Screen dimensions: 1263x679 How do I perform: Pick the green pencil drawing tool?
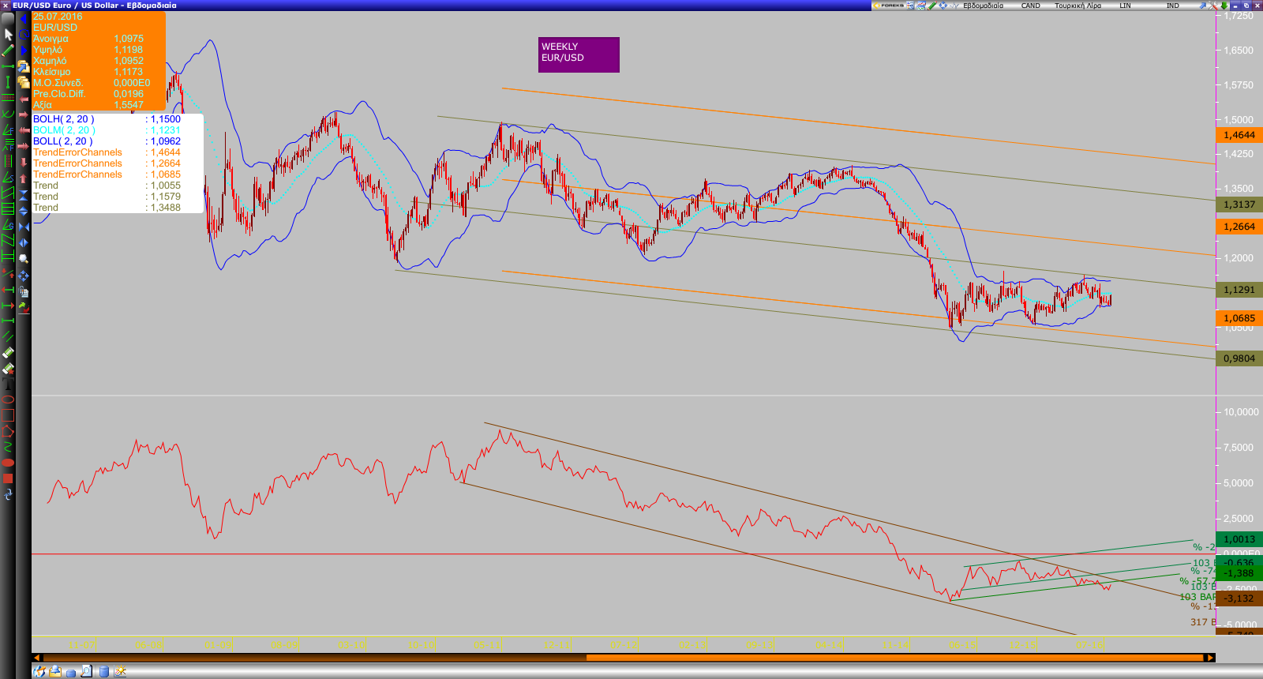tap(9, 51)
